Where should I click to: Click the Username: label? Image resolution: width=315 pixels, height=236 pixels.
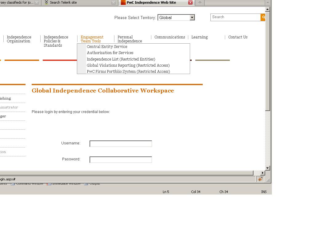pos(70,143)
